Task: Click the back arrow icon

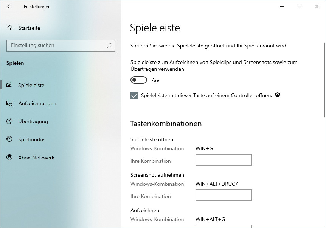Action: [x=9, y=6]
